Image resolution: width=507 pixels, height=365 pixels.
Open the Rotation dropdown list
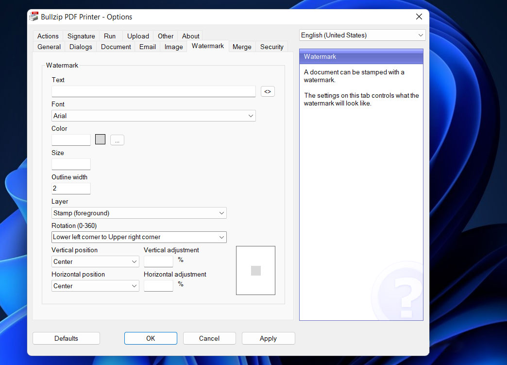[x=139, y=237]
